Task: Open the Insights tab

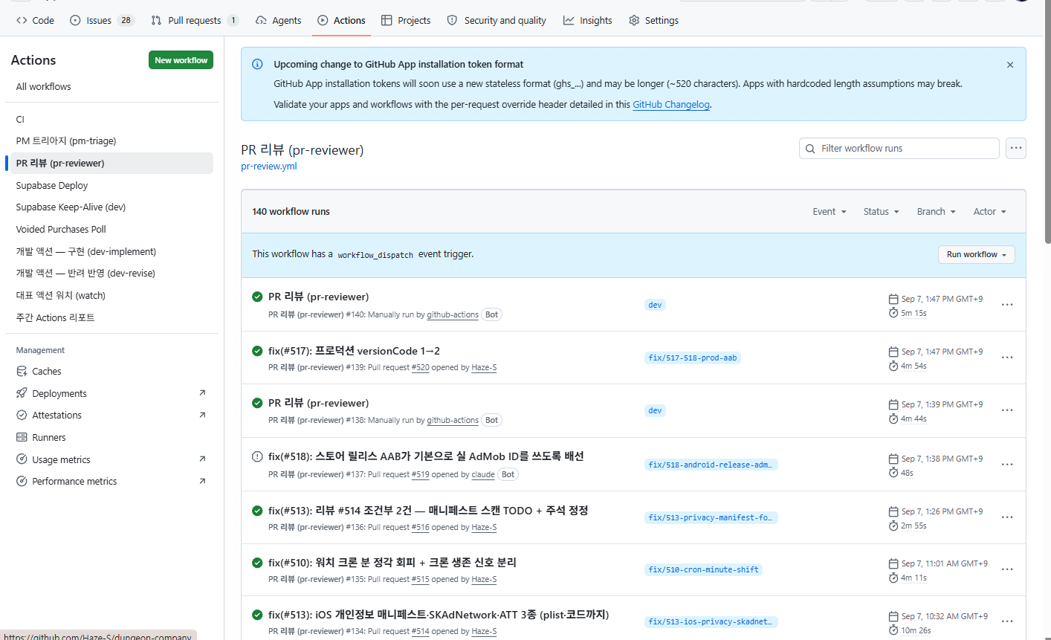Action: [x=588, y=20]
